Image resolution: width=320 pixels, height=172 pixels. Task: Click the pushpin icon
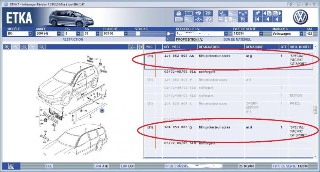(x=257, y=14)
